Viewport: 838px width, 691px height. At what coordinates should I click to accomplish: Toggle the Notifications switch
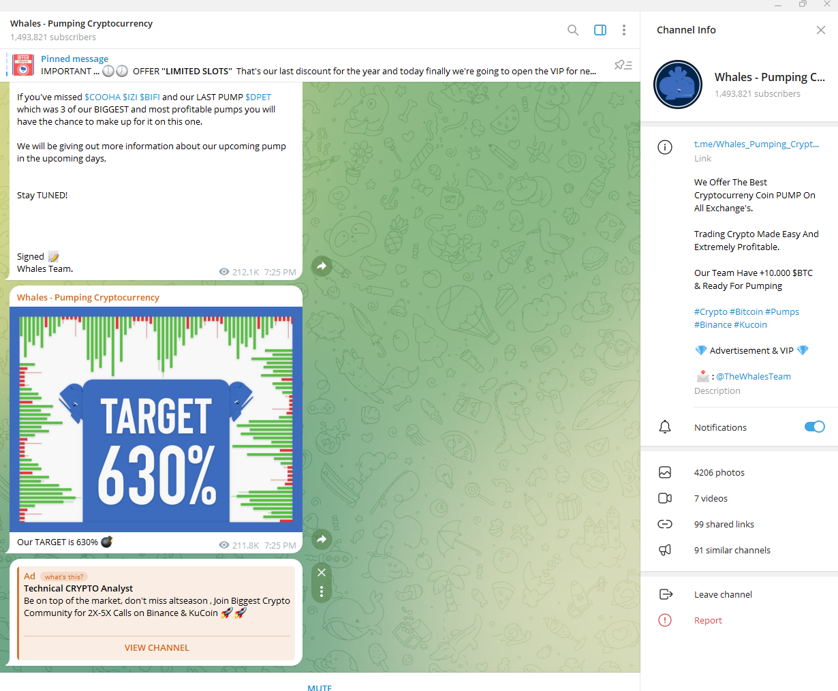(814, 427)
